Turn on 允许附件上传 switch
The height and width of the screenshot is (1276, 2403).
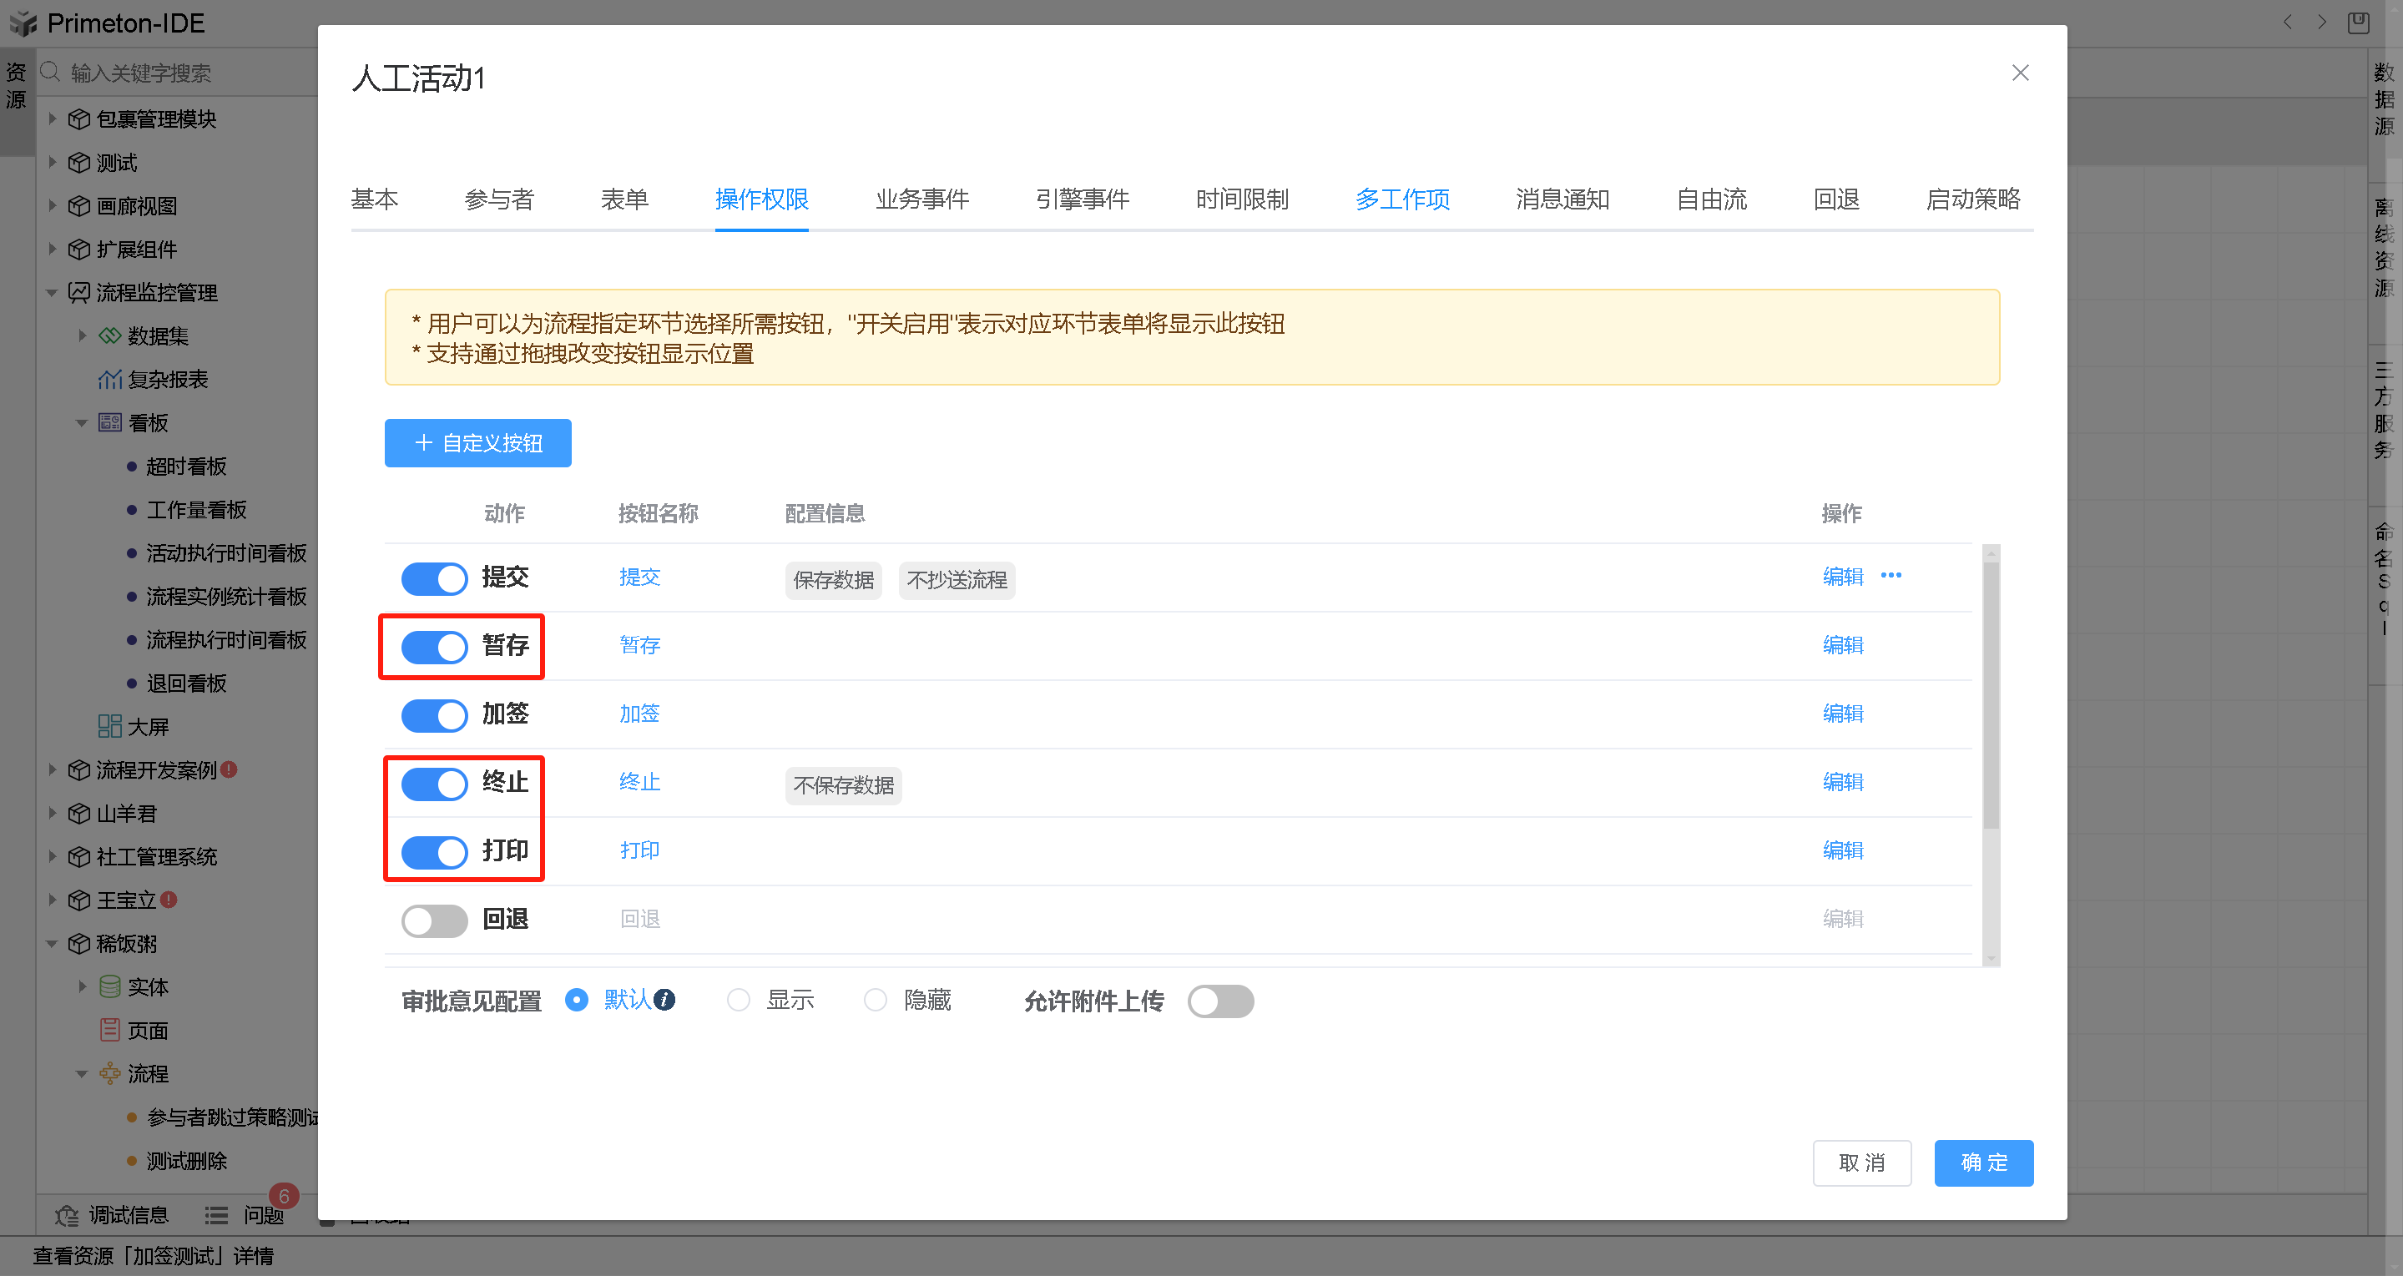point(1219,1001)
